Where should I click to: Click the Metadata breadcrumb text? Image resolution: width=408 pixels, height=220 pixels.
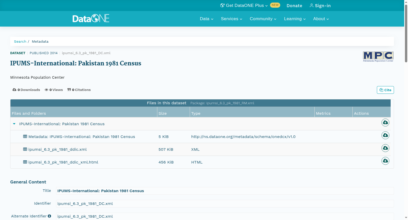pyautogui.click(x=40, y=41)
